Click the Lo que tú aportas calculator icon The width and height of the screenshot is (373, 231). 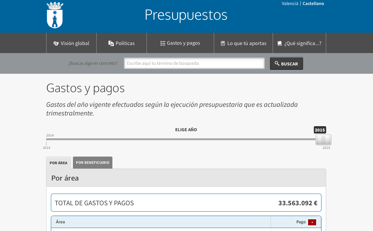coord(223,43)
